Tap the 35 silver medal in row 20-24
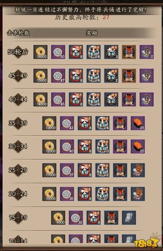This screenshot has width=163, height=251. tap(67, 194)
